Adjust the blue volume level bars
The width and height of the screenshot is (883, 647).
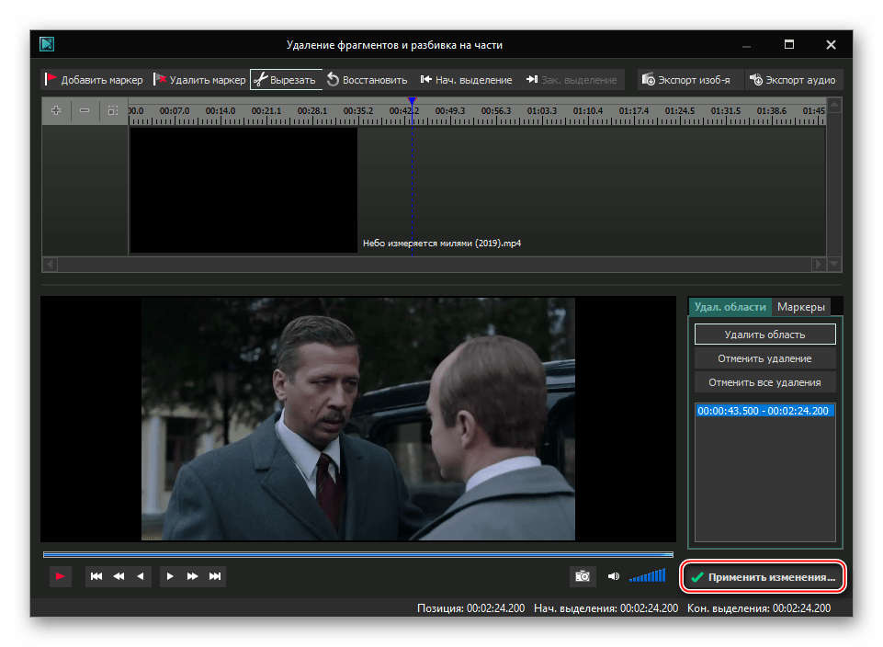[647, 576]
